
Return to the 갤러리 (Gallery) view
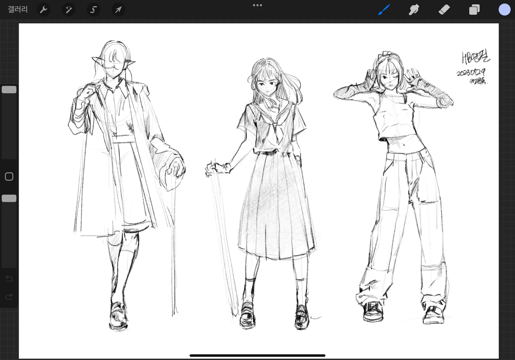[18, 9]
